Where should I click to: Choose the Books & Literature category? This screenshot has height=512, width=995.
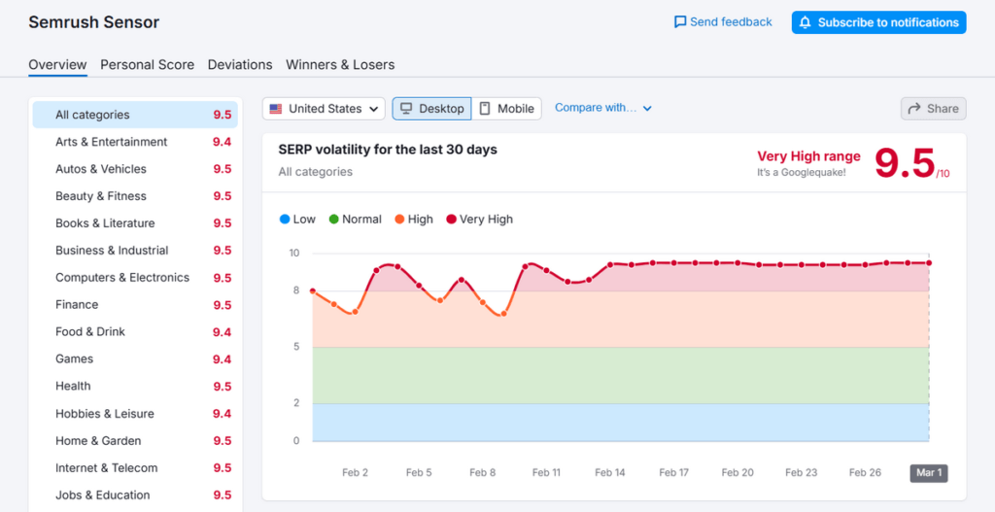point(135,223)
